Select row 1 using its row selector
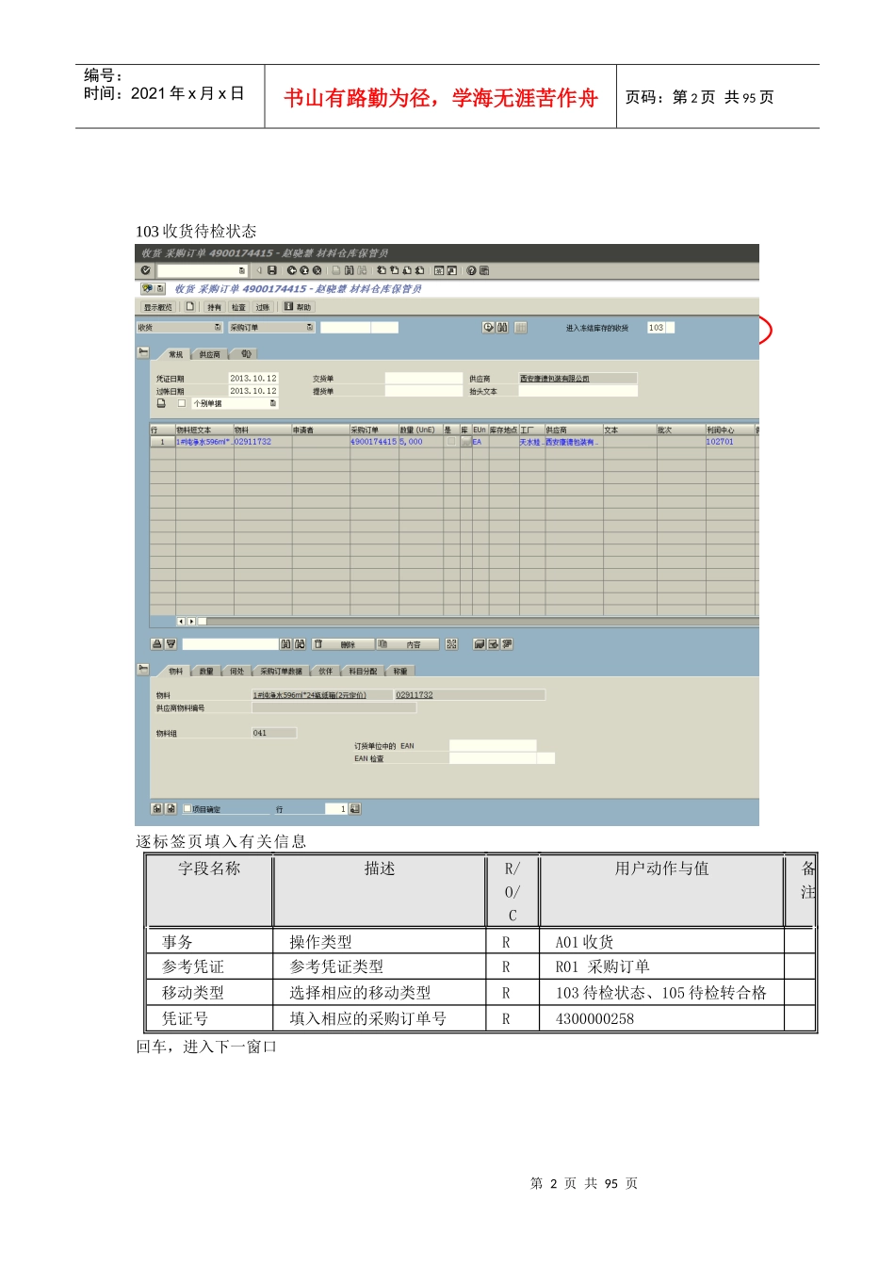 coord(162,442)
